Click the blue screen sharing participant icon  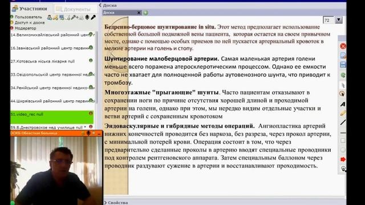(x=62, y=17)
